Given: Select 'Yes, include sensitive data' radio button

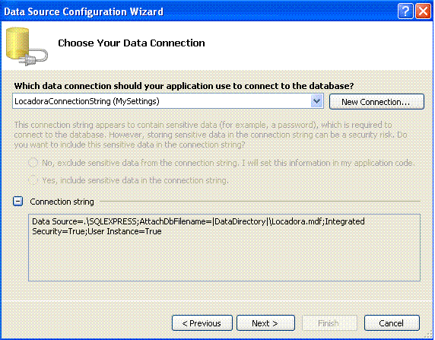Looking at the screenshot, I should pos(33,180).
